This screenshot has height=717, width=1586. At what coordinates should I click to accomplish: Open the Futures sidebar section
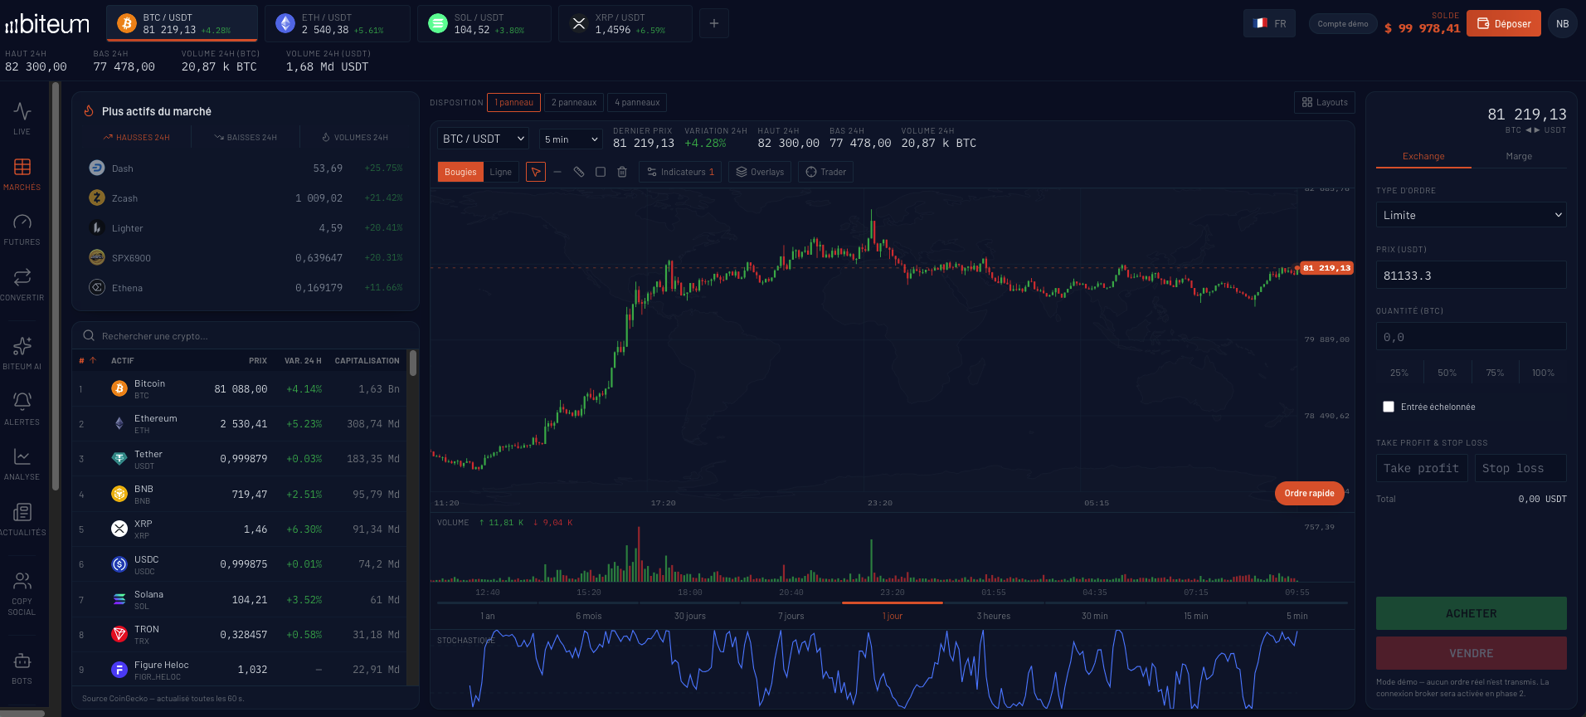pyautogui.click(x=22, y=229)
